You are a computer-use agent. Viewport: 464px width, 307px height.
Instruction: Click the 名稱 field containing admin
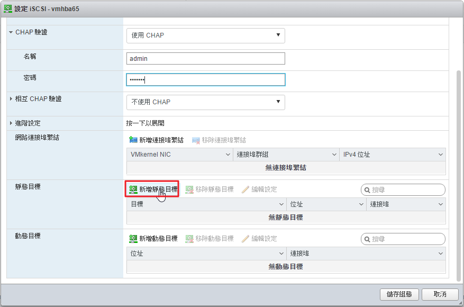(x=206, y=59)
